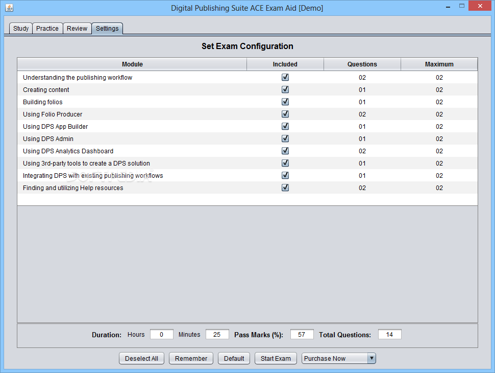Image resolution: width=495 pixels, height=373 pixels.
Task: Click the Minutes duration field
Action: click(x=217, y=335)
